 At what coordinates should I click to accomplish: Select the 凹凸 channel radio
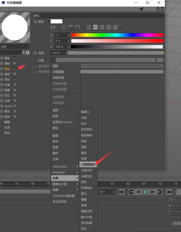tap(2, 95)
